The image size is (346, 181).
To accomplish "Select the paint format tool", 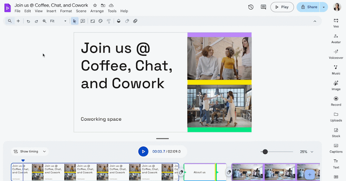I will click(109, 21).
